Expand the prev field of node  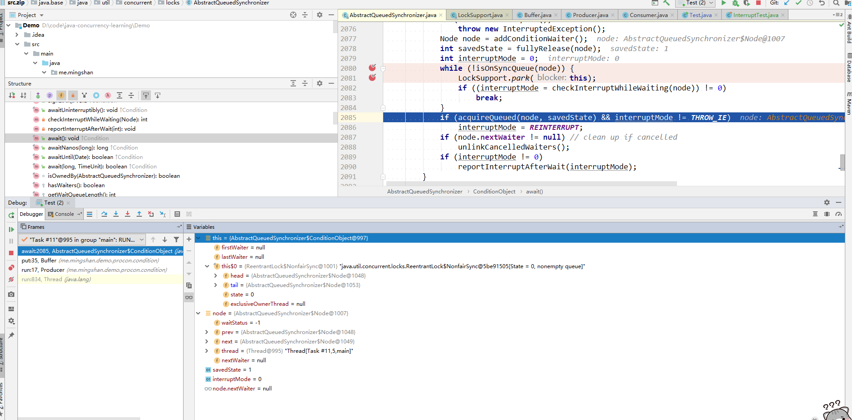[207, 332]
